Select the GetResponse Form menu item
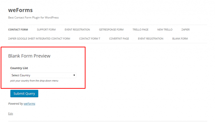215x122 pixels. click(111, 30)
